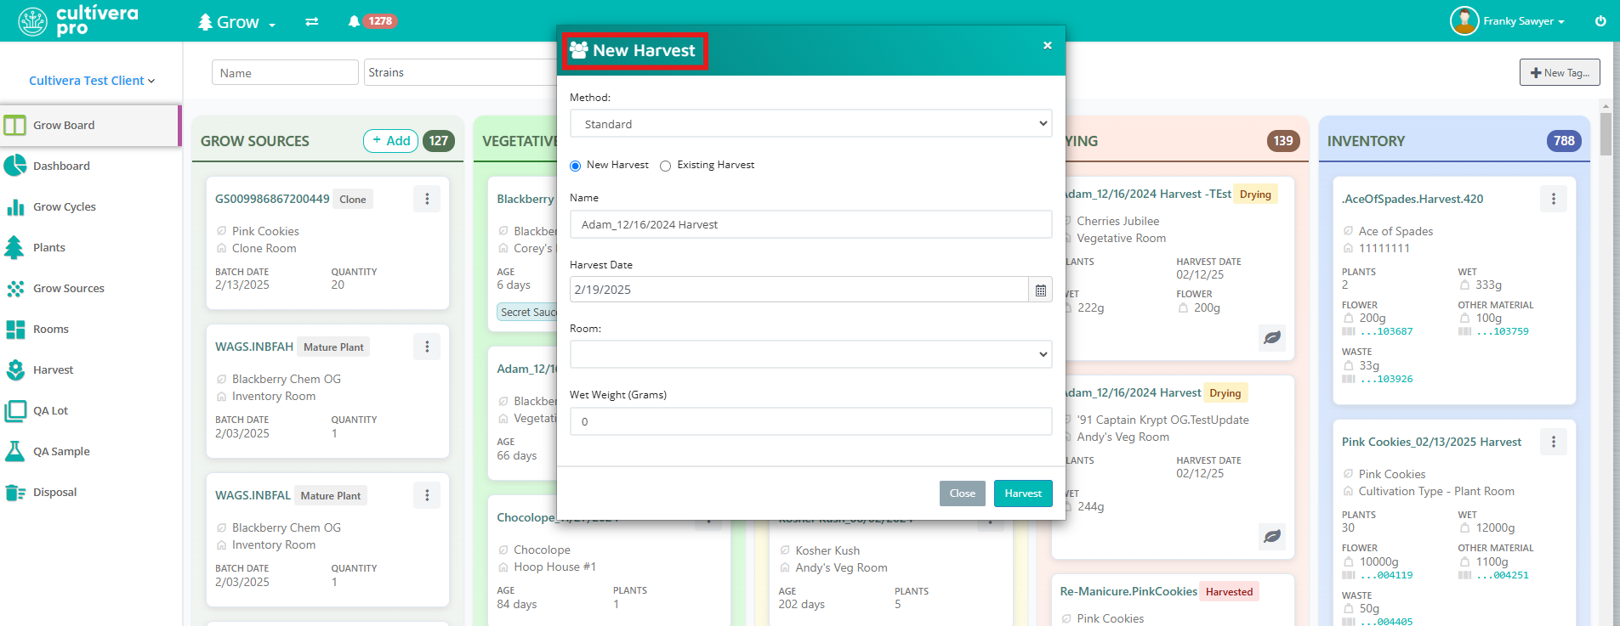Screen dimensions: 1620x626
Task: Click Kosher Kush strain name
Action: pos(827,550)
